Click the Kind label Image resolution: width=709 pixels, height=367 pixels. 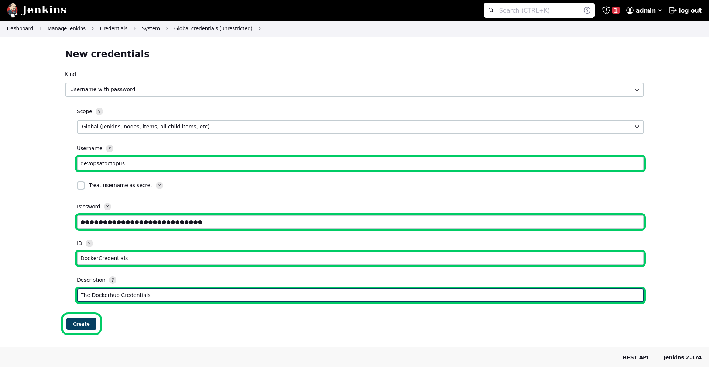pyautogui.click(x=71, y=74)
